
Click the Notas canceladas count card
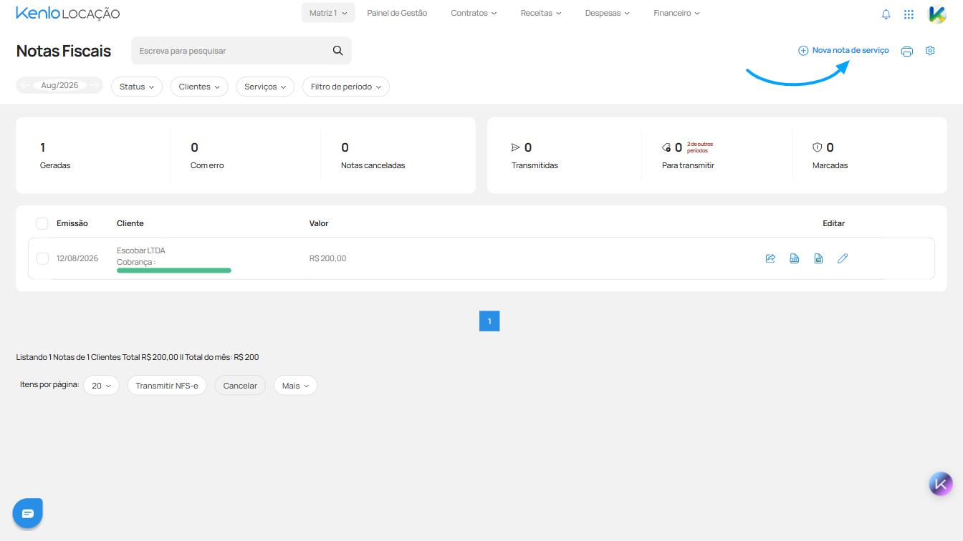click(x=396, y=155)
